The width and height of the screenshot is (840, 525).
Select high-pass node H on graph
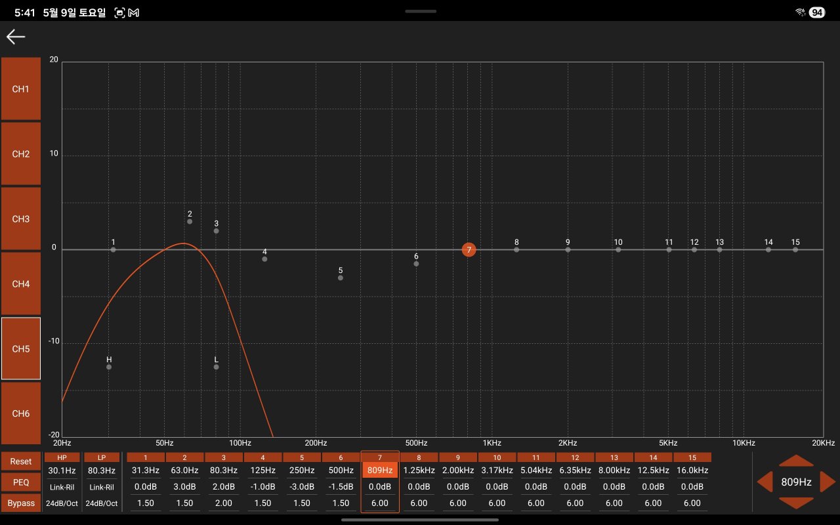pos(109,367)
